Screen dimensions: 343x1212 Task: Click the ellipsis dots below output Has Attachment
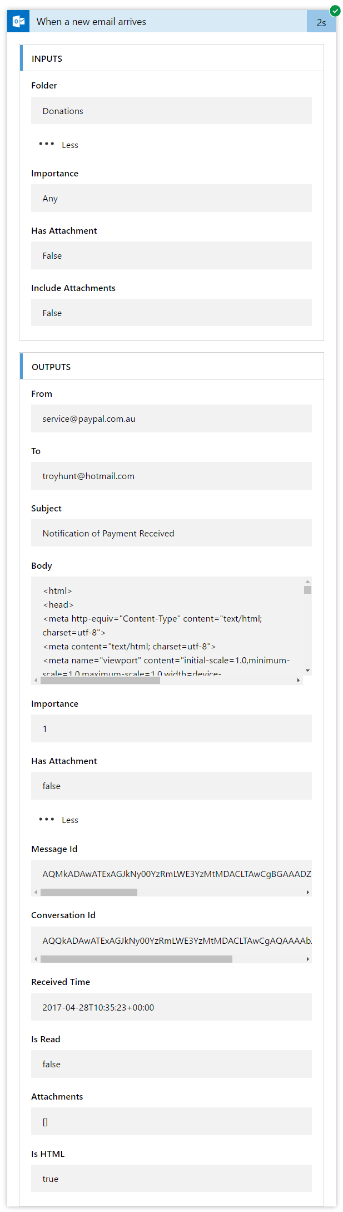47,819
